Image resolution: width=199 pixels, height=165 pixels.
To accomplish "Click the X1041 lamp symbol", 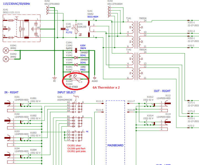I will pos(6,50).
